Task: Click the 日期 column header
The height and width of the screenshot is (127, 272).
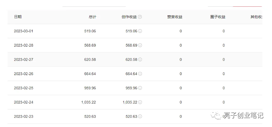Action: pyautogui.click(x=18, y=17)
